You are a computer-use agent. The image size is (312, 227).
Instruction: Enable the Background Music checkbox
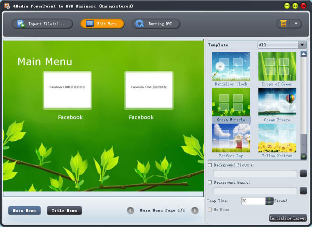[x=210, y=182]
